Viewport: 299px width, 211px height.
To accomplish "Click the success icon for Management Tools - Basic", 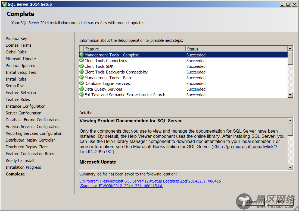I will pos(82,78).
